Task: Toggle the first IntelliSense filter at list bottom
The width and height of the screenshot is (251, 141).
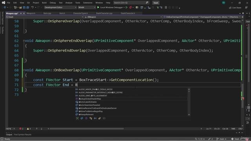Action: coord(77,118)
